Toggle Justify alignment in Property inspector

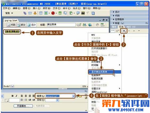tap(34, 96)
